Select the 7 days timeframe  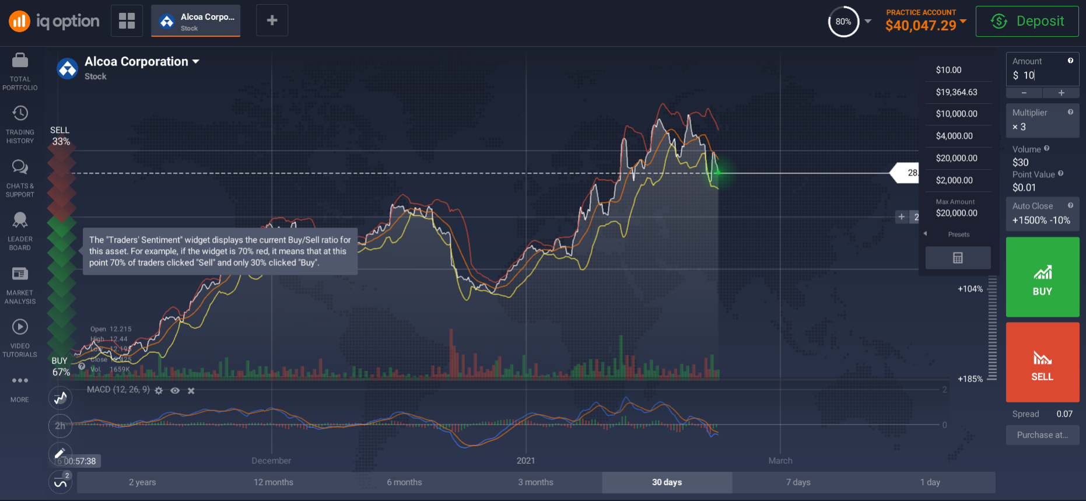[x=798, y=482]
